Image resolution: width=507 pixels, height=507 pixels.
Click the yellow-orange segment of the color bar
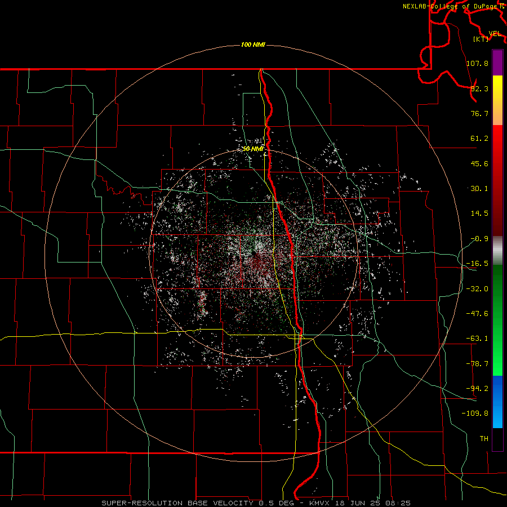pos(497,100)
